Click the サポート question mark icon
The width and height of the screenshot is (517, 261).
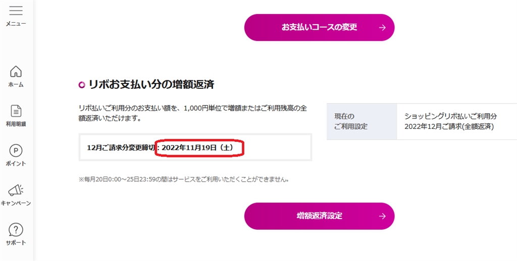point(16,230)
